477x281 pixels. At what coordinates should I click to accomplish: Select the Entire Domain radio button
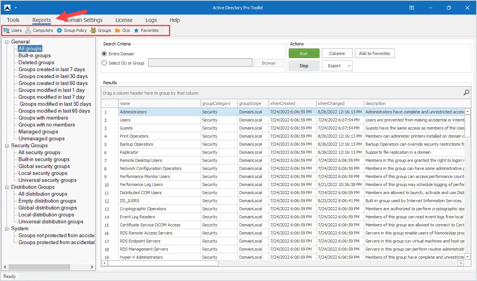tap(104, 54)
